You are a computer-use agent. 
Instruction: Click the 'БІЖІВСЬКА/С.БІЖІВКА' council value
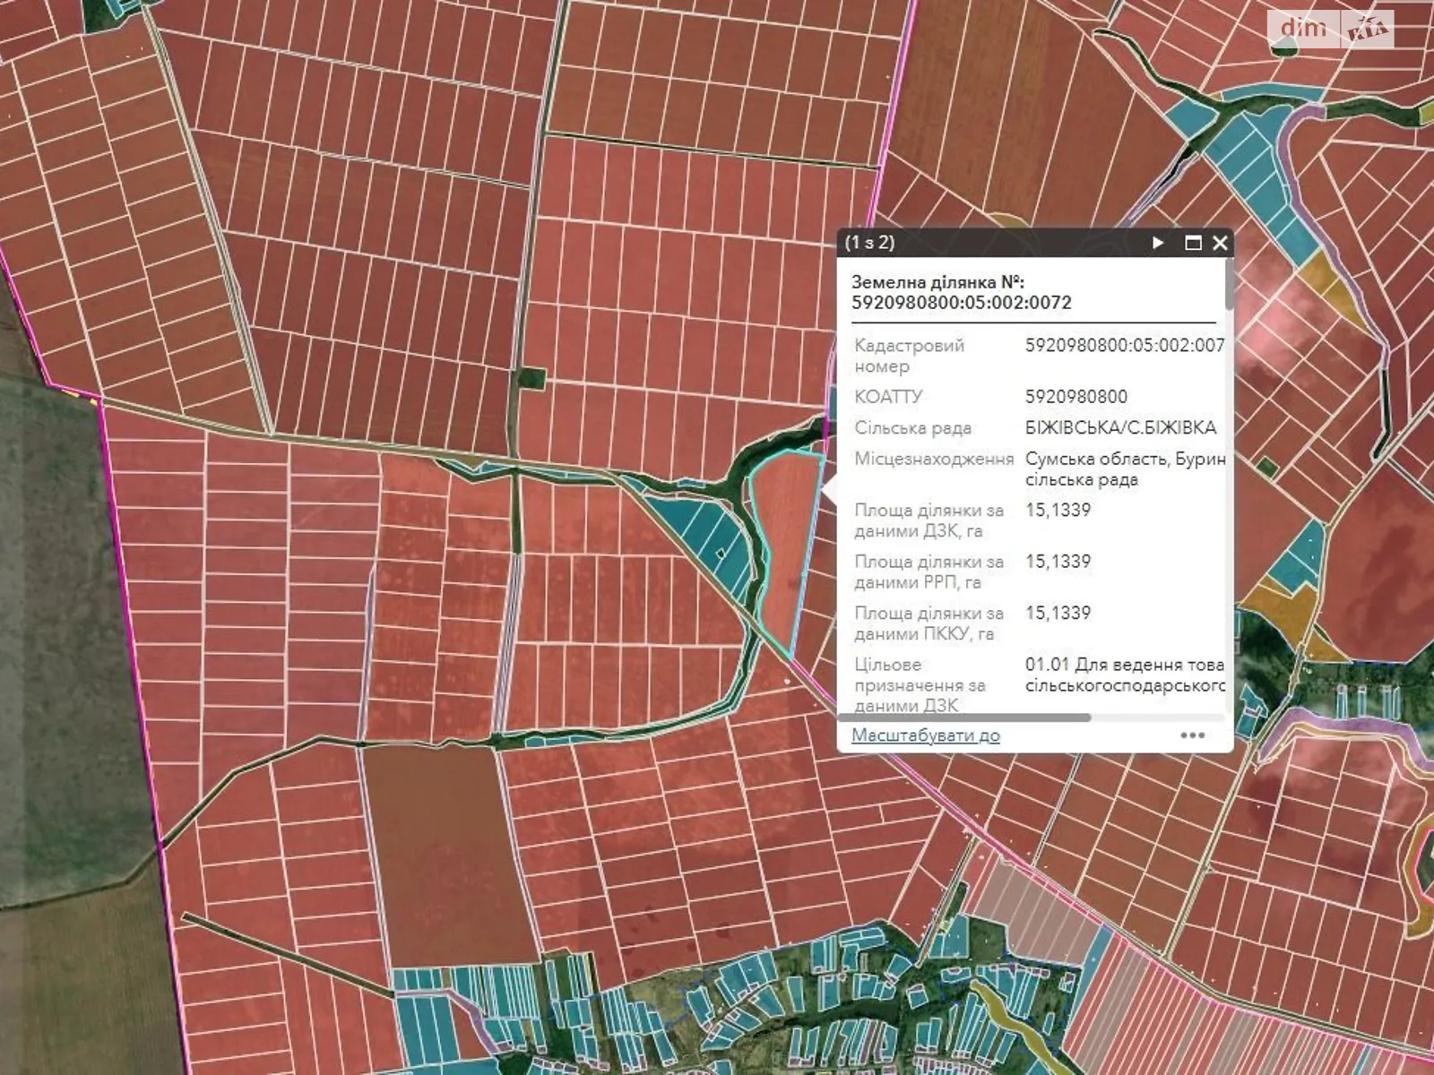1120,428
